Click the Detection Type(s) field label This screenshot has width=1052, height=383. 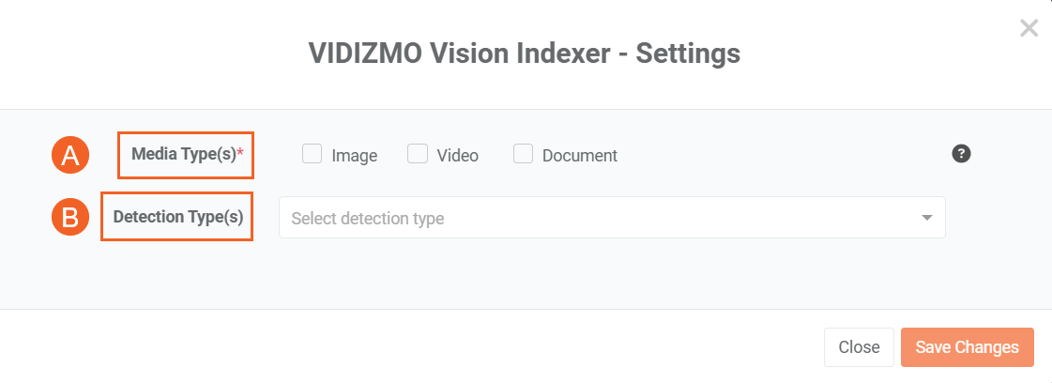tap(178, 217)
